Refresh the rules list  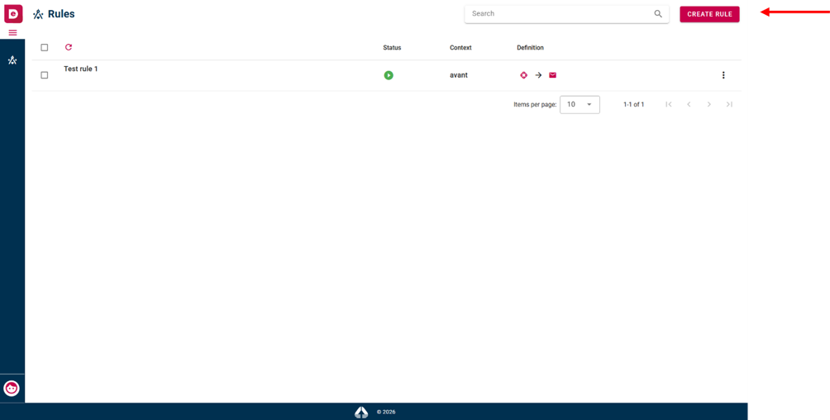click(69, 47)
